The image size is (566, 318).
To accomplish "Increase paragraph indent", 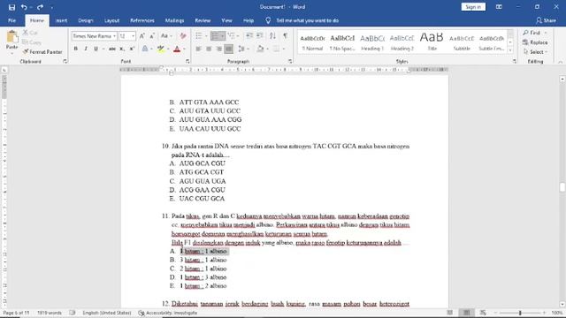I will [259, 35].
